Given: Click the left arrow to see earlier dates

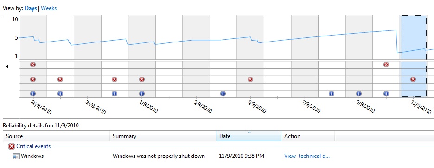Looking at the screenshot, I should pos(7,66).
